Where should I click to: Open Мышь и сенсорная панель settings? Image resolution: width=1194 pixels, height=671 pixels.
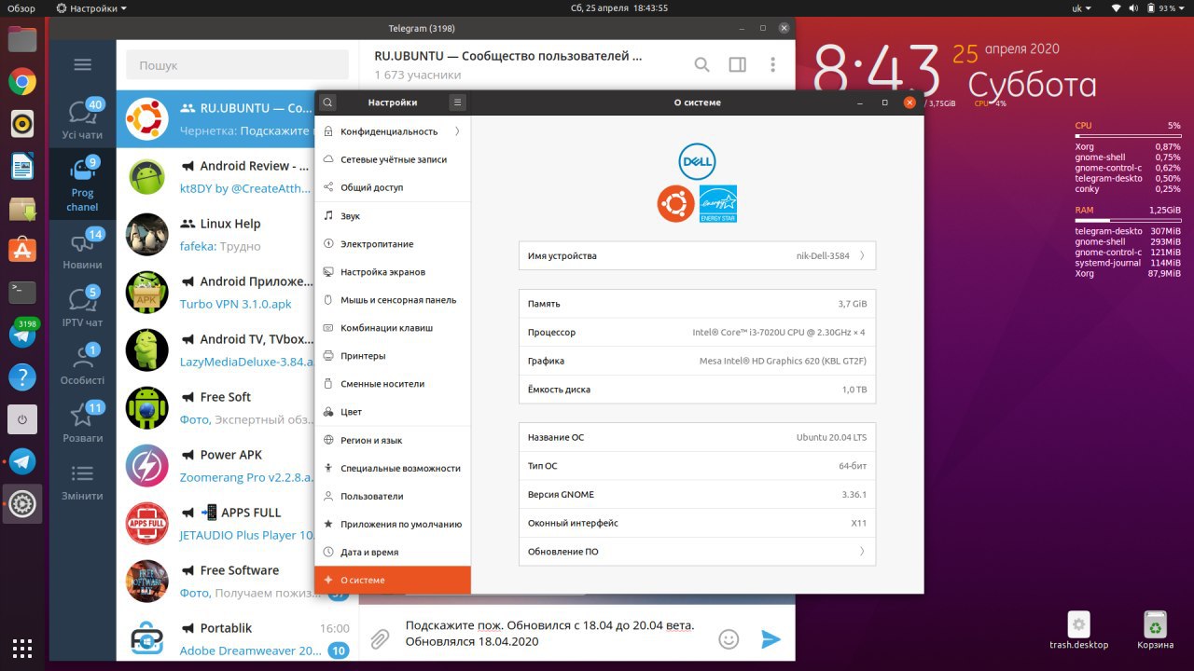pyautogui.click(x=393, y=300)
